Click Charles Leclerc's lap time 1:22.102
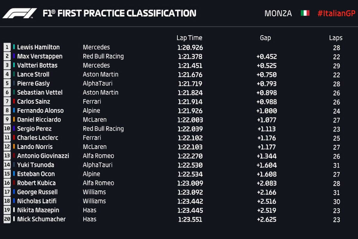 [190, 138]
